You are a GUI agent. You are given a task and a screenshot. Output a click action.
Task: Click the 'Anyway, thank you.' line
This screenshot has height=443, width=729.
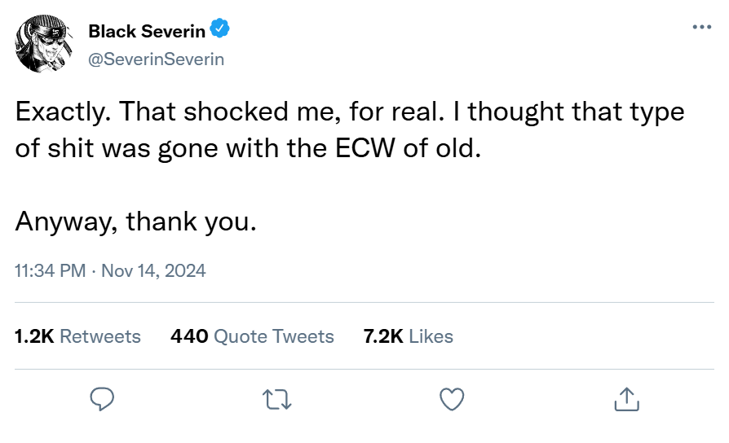tap(135, 221)
